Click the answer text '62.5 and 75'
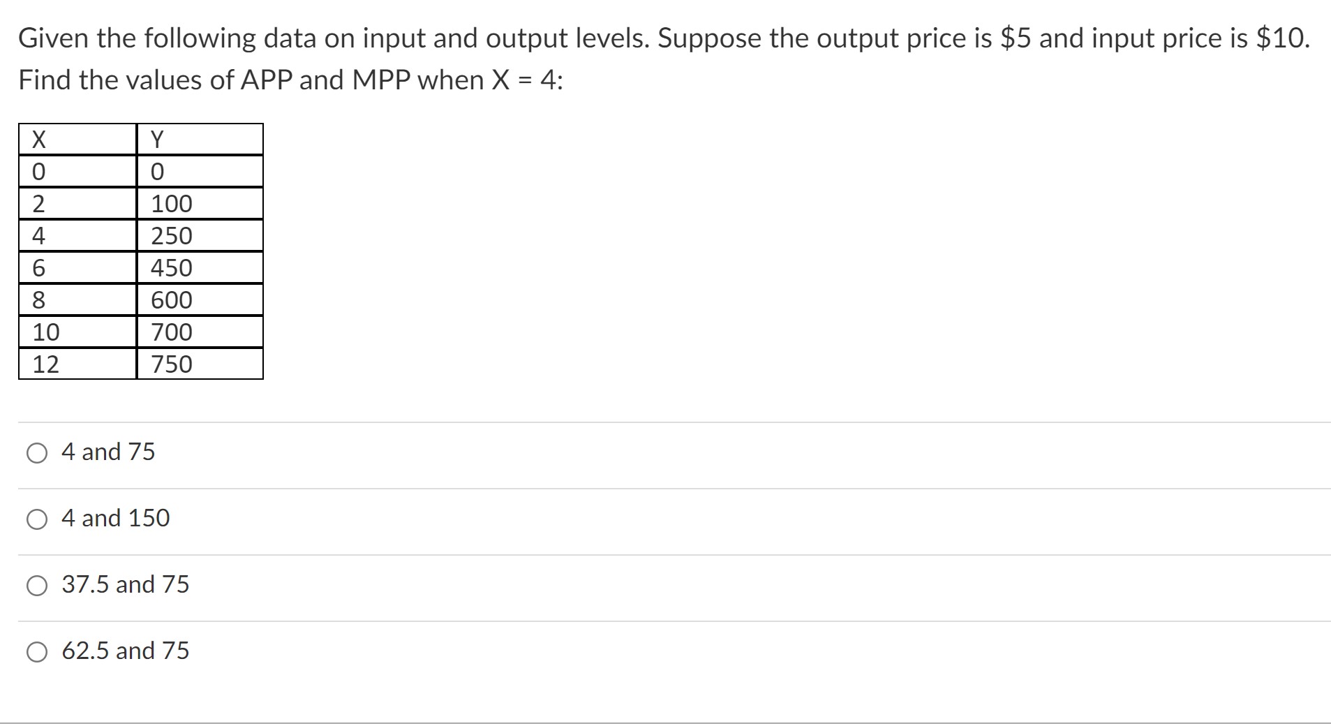The image size is (1331, 726). pyautogui.click(x=125, y=652)
